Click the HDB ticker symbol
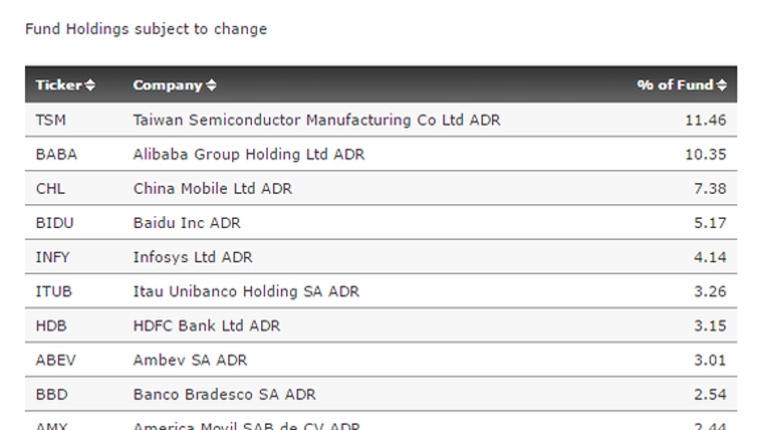Image resolution: width=761 pixels, height=430 pixels. coord(51,325)
